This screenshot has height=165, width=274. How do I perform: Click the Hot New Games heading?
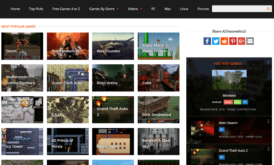(x=228, y=64)
